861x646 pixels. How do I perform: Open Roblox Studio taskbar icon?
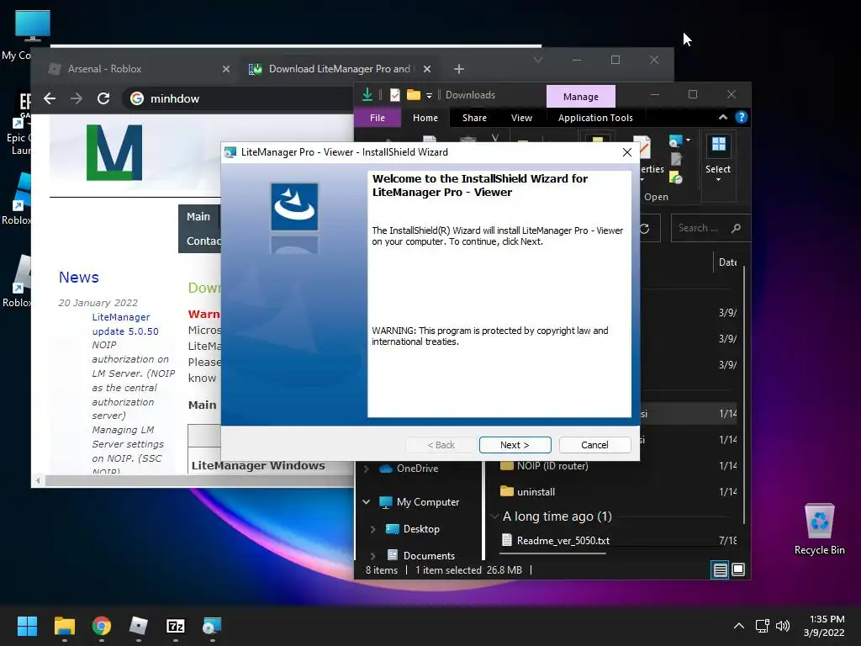139,626
